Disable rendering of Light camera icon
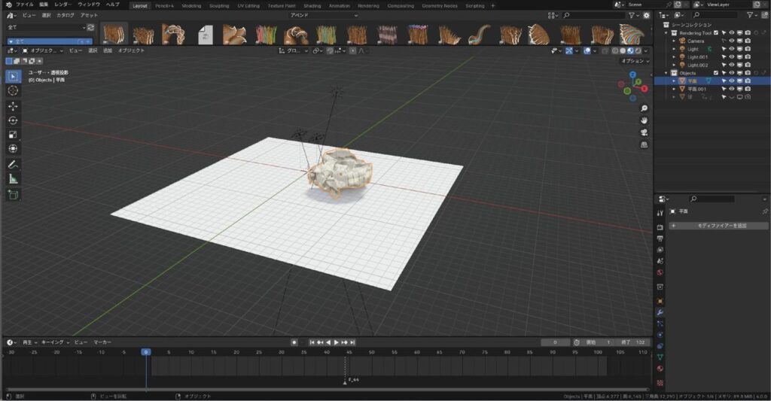The width and height of the screenshot is (771, 401). pyautogui.click(x=748, y=49)
